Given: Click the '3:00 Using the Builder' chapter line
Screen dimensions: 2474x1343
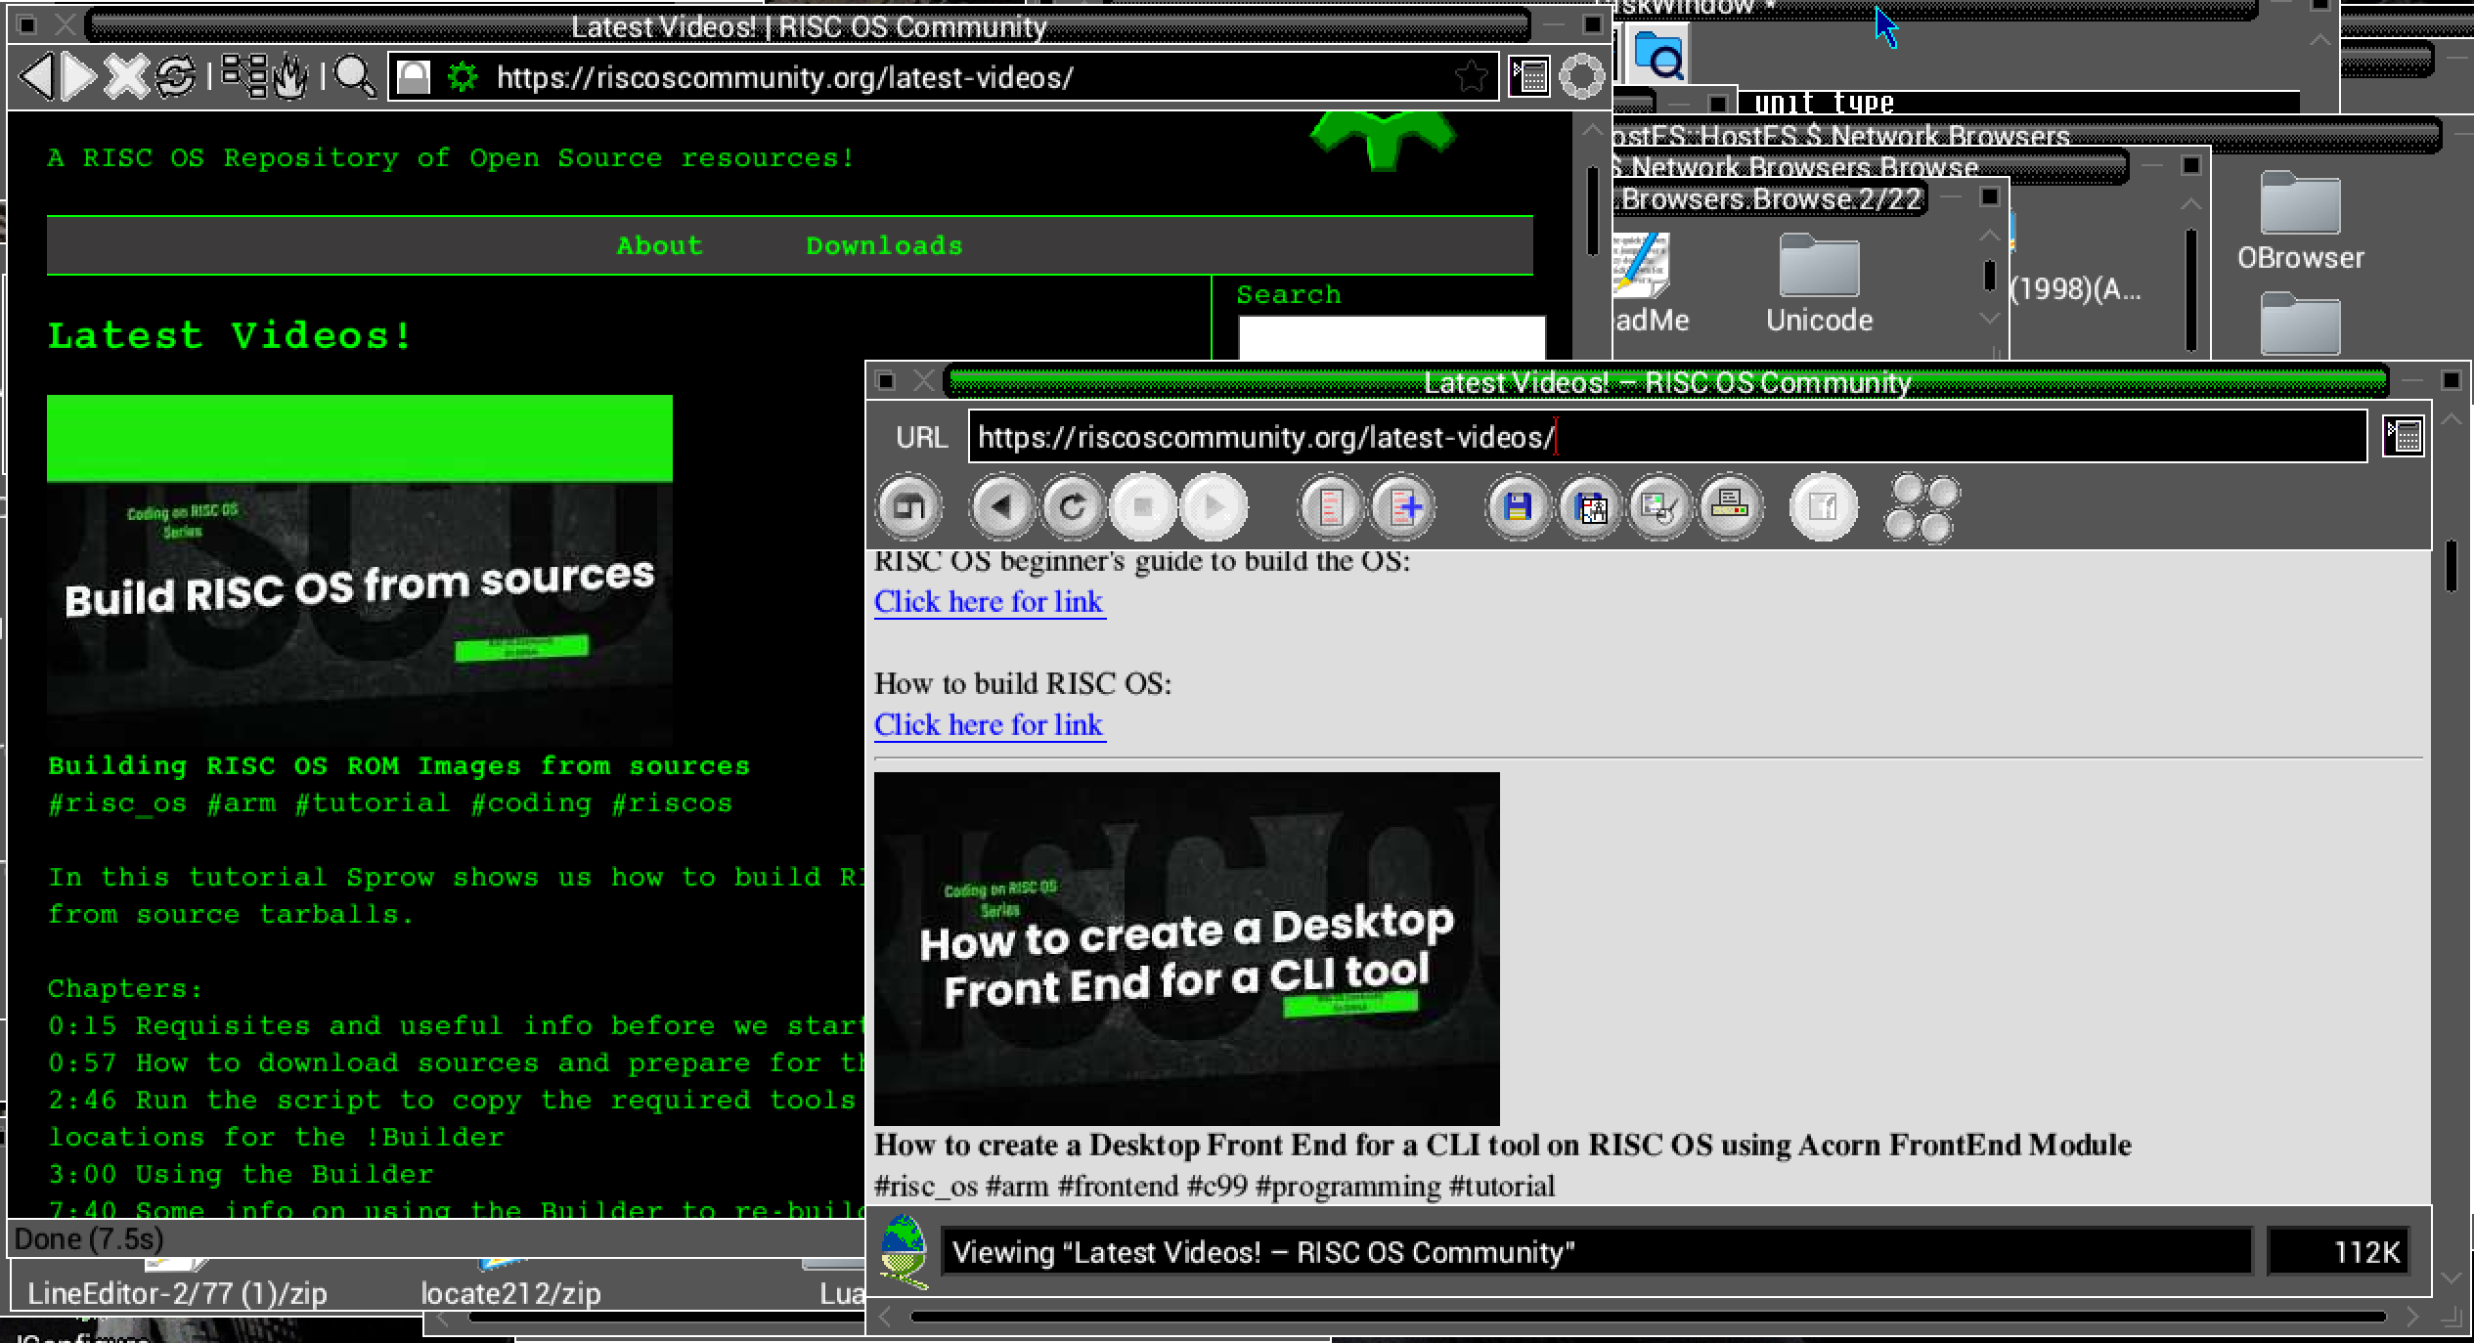Looking at the screenshot, I should tap(241, 1174).
